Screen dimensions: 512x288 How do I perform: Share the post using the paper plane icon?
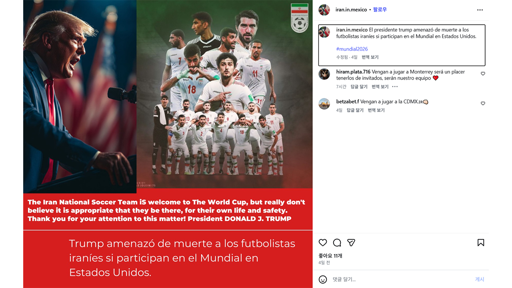click(351, 243)
